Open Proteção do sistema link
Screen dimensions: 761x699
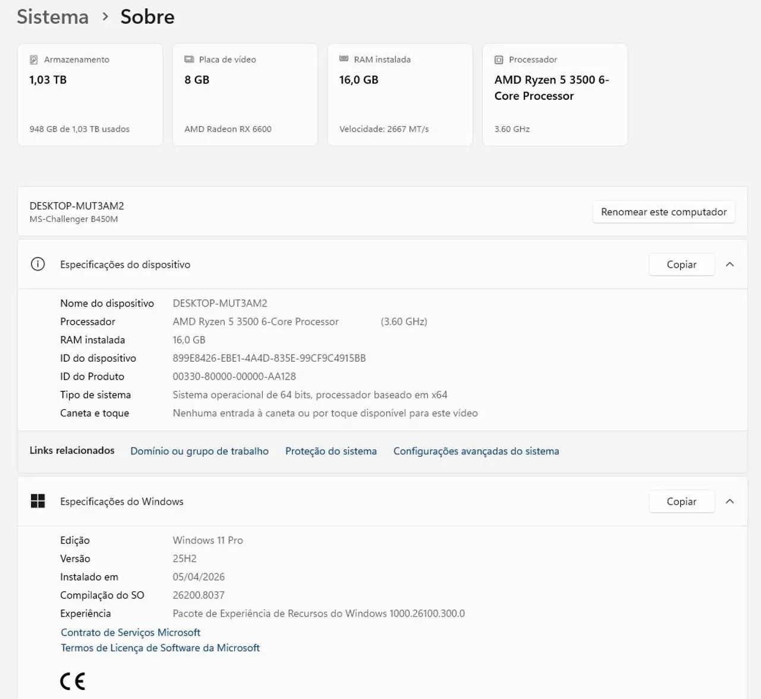pos(331,451)
